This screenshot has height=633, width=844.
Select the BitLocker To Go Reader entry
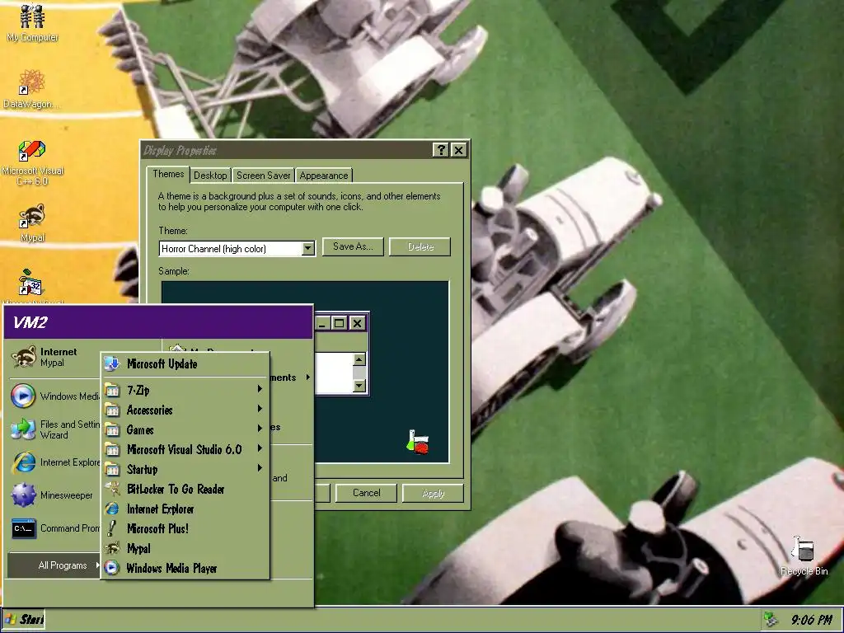(185, 489)
